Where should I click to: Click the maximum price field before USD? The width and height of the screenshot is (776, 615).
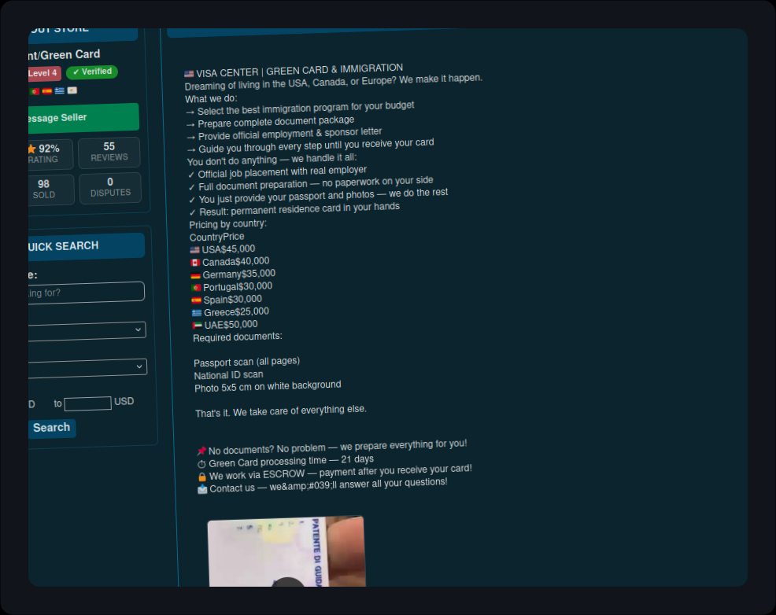[x=87, y=403]
